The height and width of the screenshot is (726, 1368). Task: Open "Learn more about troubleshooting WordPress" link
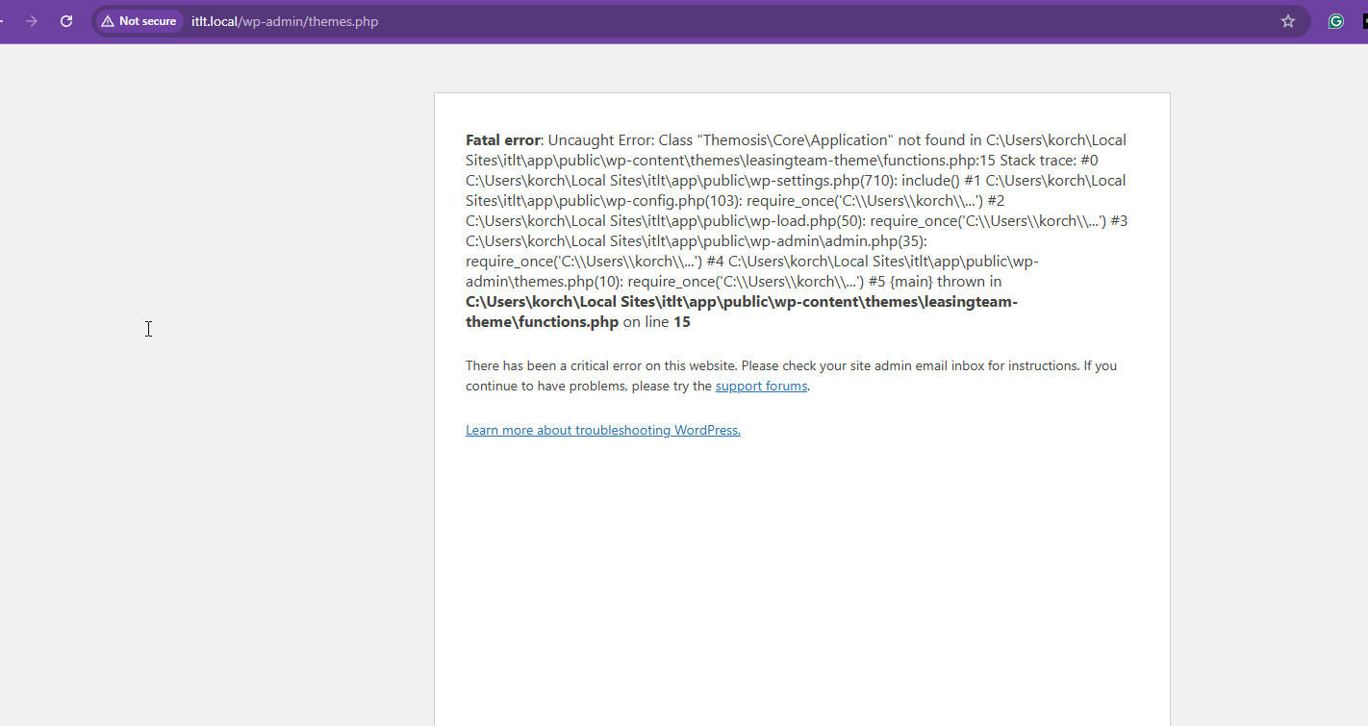602,431
